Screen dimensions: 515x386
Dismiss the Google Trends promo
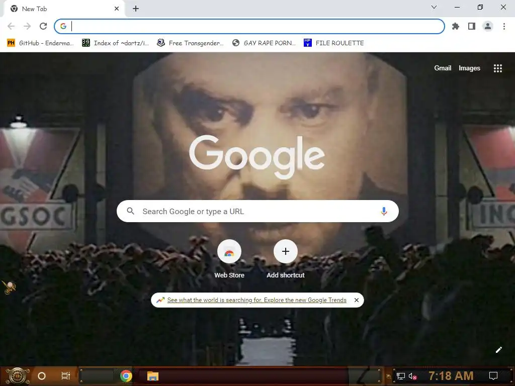(357, 300)
